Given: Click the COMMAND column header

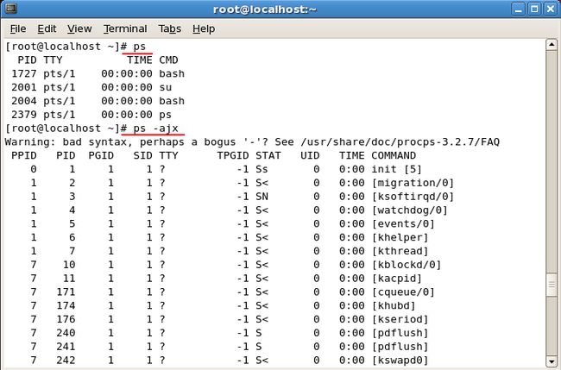Looking at the screenshot, I should click(394, 155).
